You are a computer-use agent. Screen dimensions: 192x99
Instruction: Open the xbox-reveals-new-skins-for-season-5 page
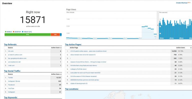tap(83, 55)
